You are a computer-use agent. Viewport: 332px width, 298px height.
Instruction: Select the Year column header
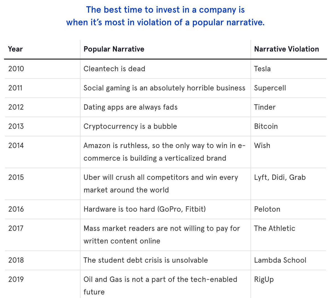(15, 49)
